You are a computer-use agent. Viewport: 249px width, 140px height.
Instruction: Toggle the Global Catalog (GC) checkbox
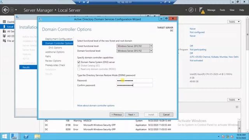click(79, 66)
